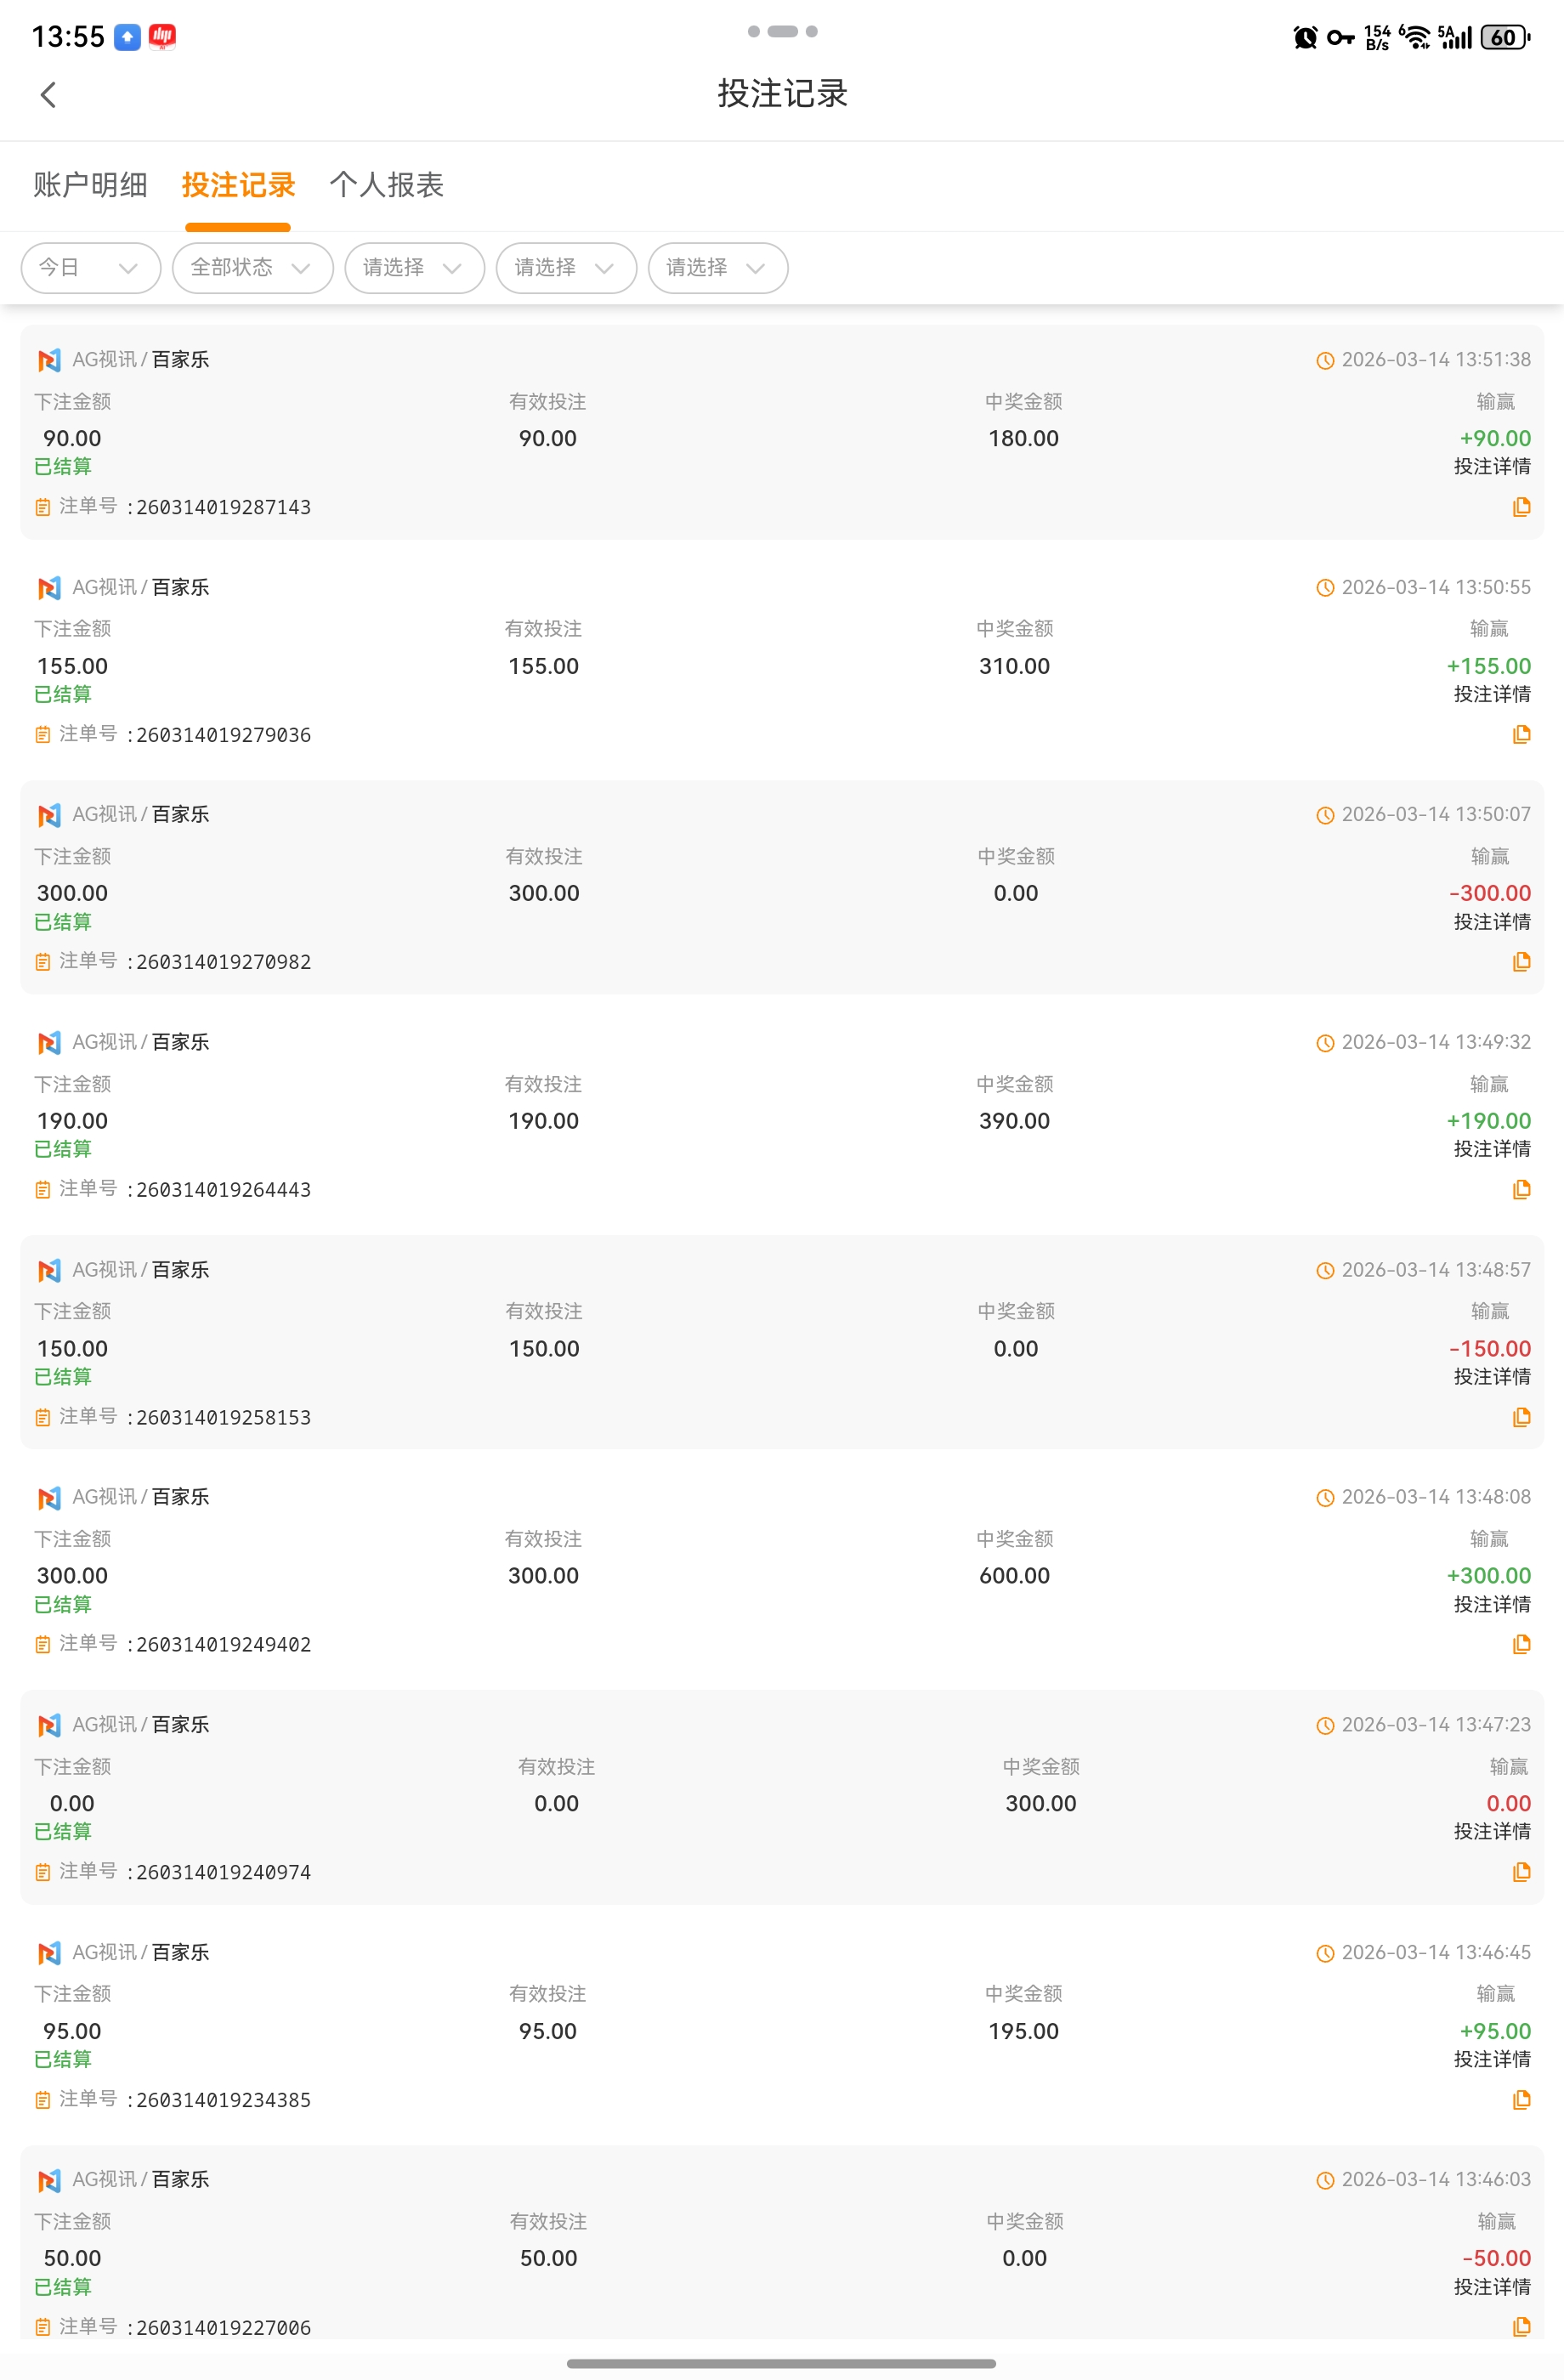Image resolution: width=1564 pixels, height=2380 pixels.
Task: Click copy icon on the 13:46:45 record
Action: pos(1521,2100)
